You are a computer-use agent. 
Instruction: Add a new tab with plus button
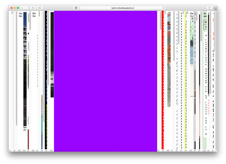point(215,9)
